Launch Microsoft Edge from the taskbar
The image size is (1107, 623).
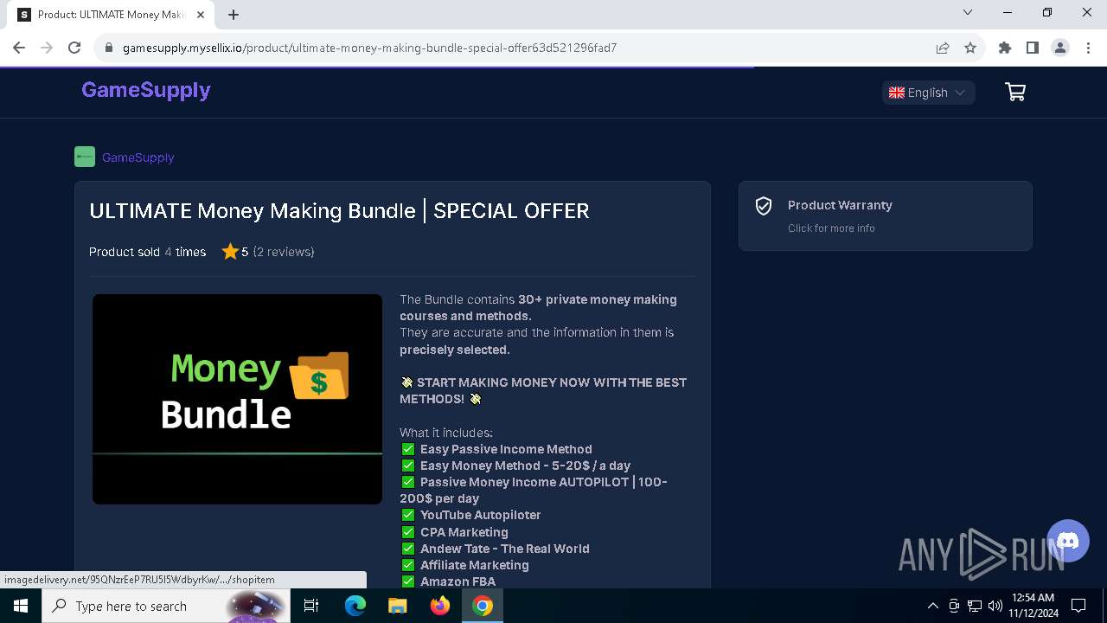(355, 606)
